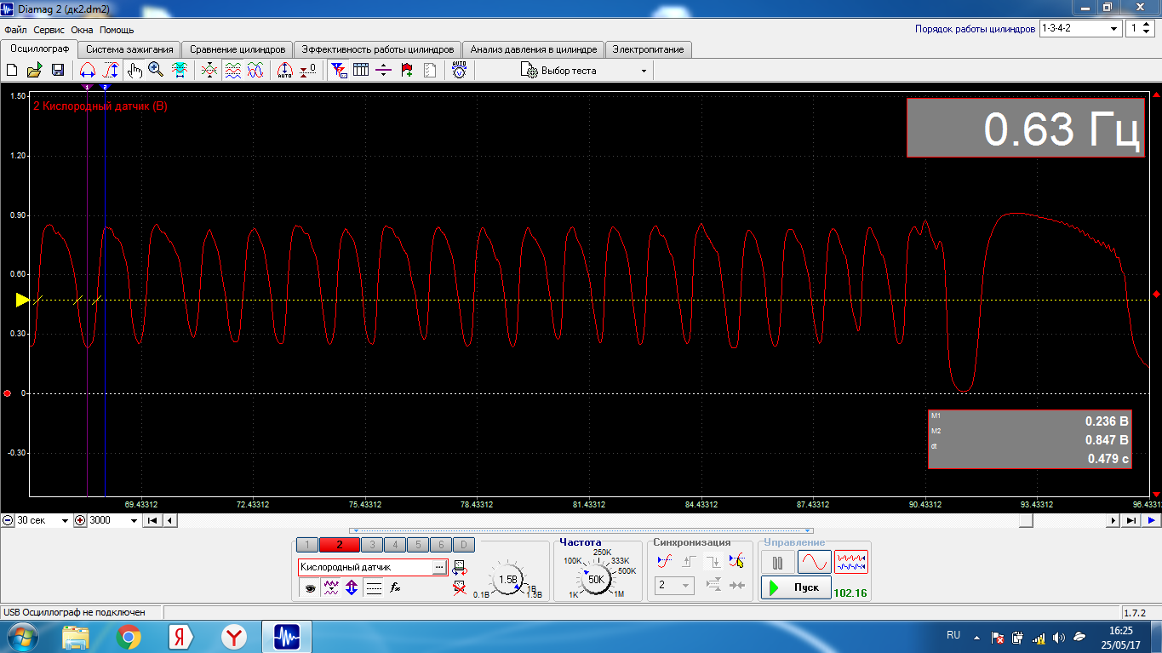This screenshot has width=1162, height=653.
Task: Switch to Эффективность работы цилиндров tab
Action: tap(378, 49)
